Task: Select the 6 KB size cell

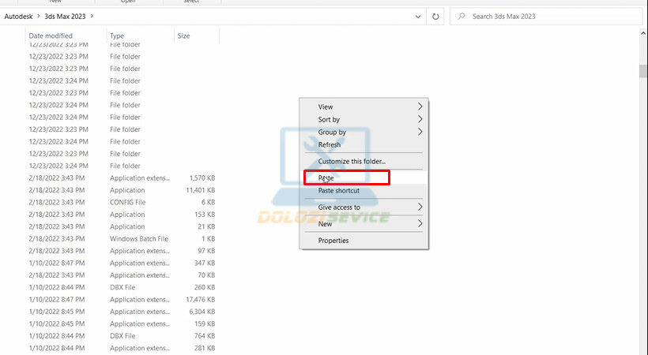Action: pos(209,202)
